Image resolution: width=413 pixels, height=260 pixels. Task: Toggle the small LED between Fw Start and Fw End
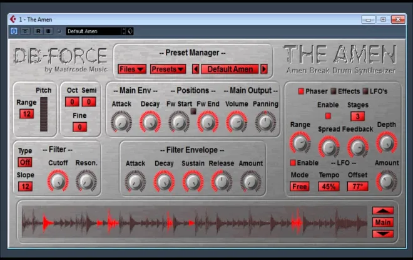[x=193, y=112]
